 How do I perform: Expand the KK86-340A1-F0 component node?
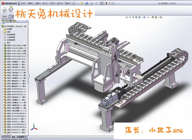click(x=3, y=51)
